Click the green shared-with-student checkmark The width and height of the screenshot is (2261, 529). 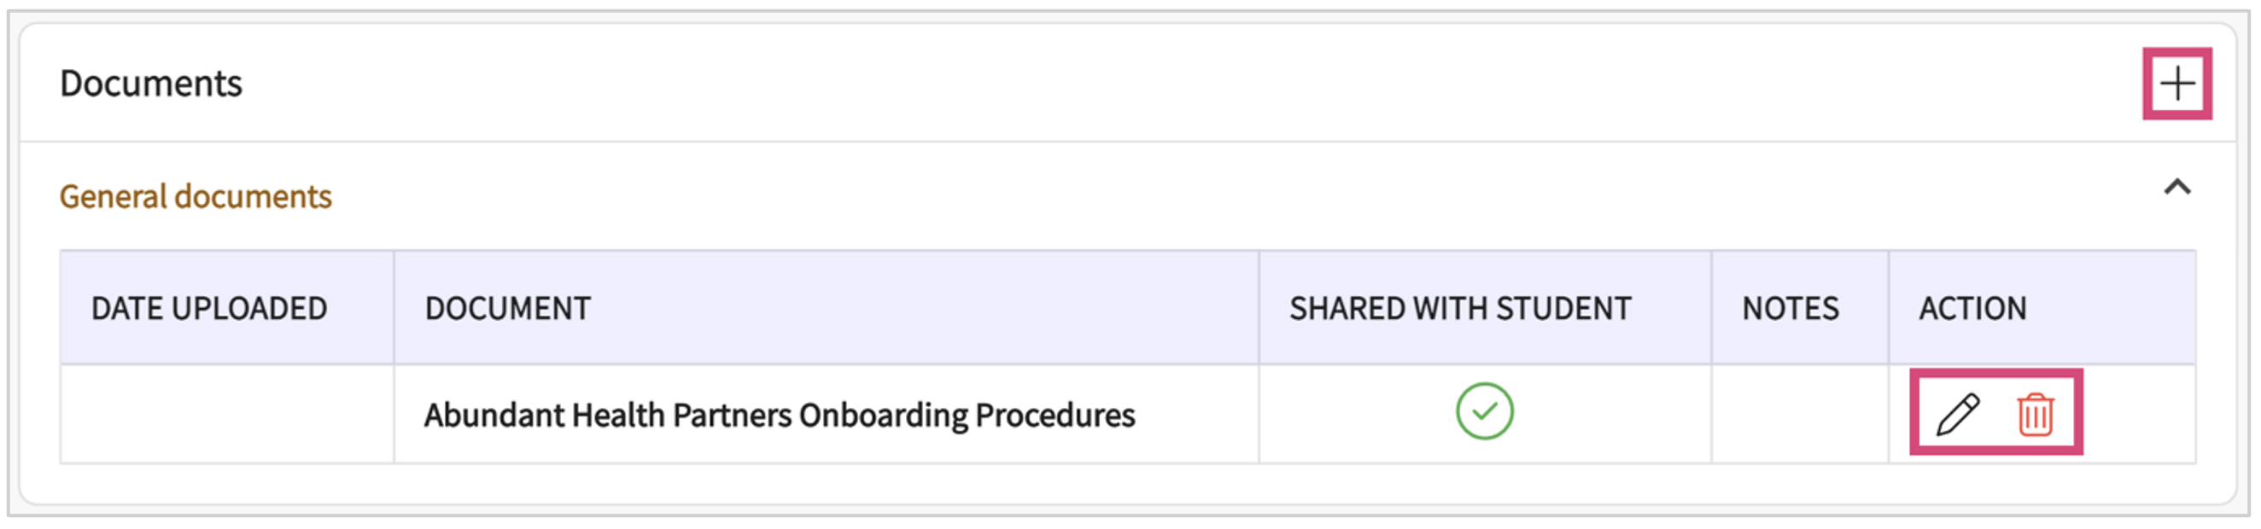tap(1484, 411)
